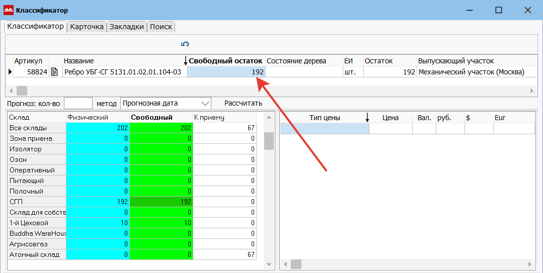Switch to the Карточка tab

87,27
